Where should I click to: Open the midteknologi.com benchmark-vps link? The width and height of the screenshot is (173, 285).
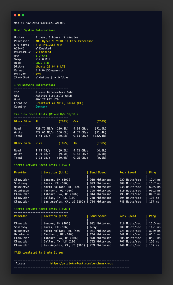point(81,263)
